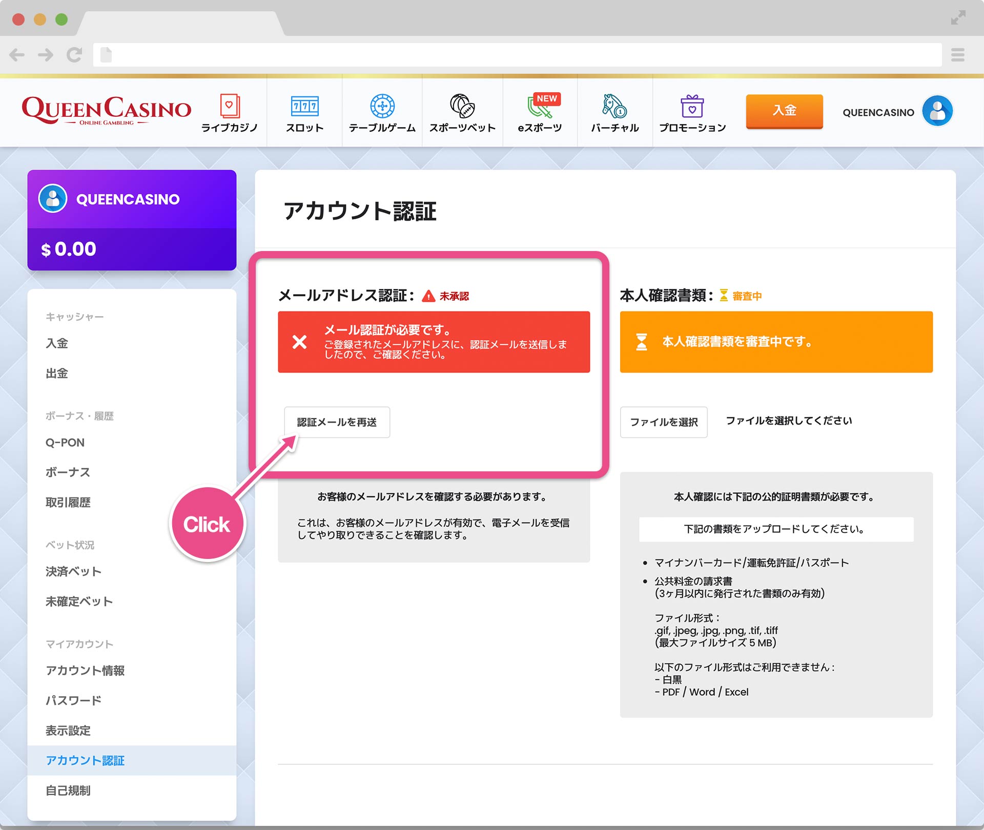Click the ベット状況 section label

pyautogui.click(x=70, y=545)
